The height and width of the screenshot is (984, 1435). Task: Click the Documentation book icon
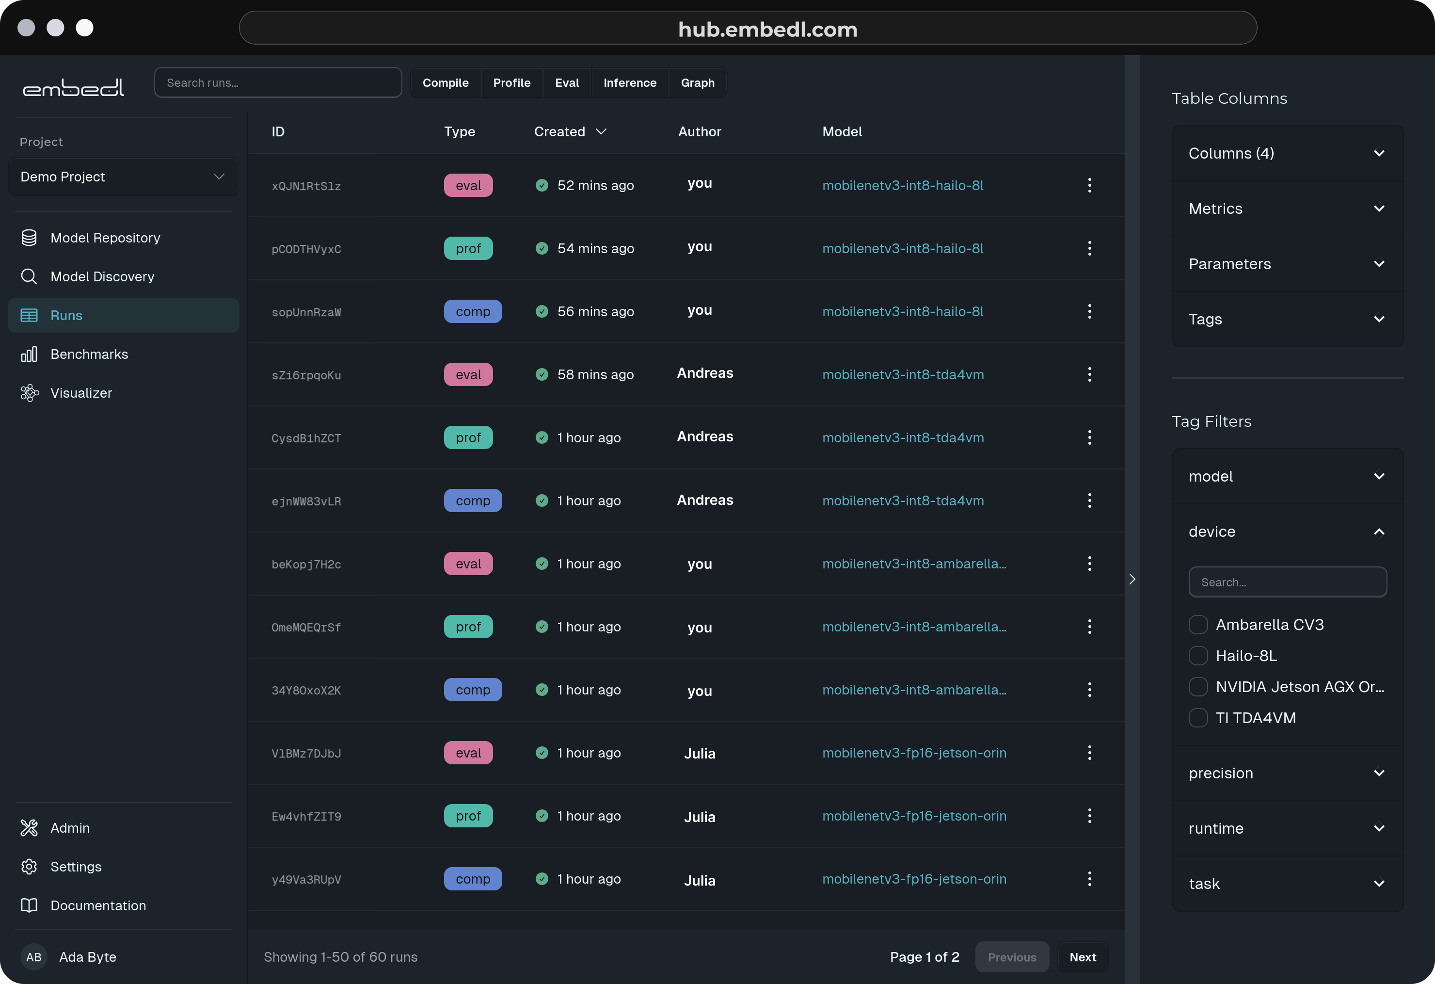(x=29, y=905)
